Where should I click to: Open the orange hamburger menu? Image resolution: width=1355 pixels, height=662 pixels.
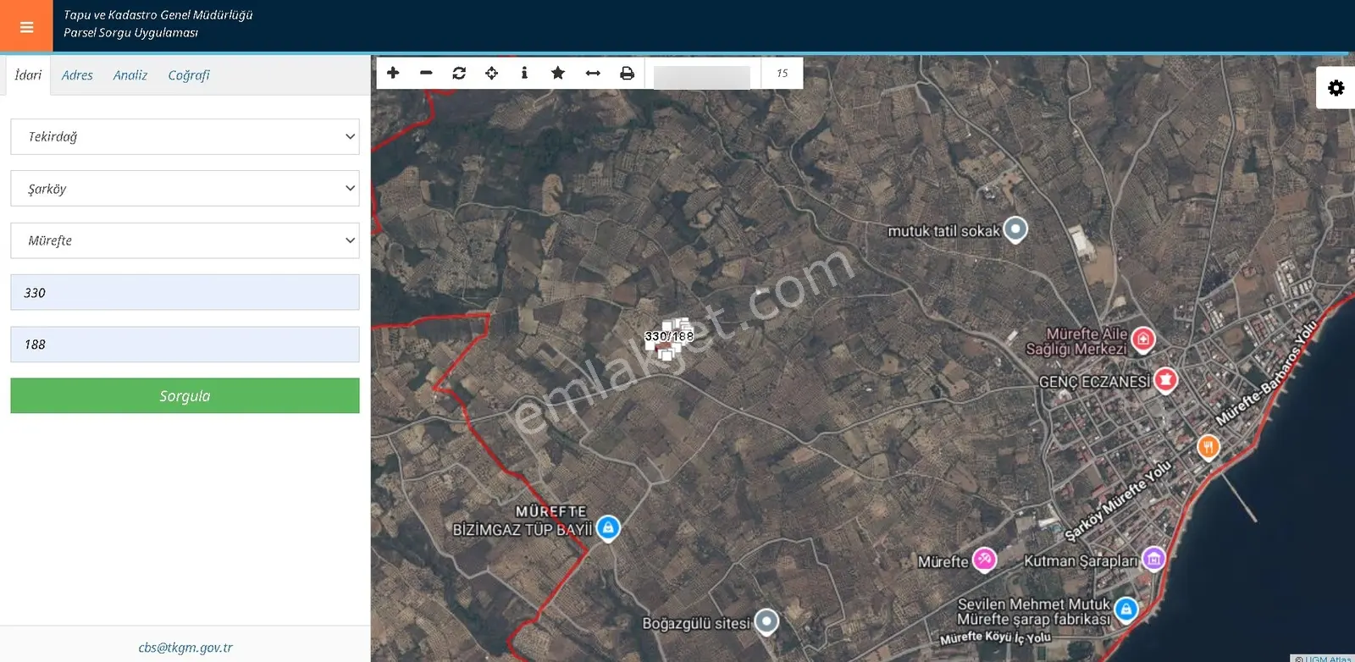click(26, 26)
